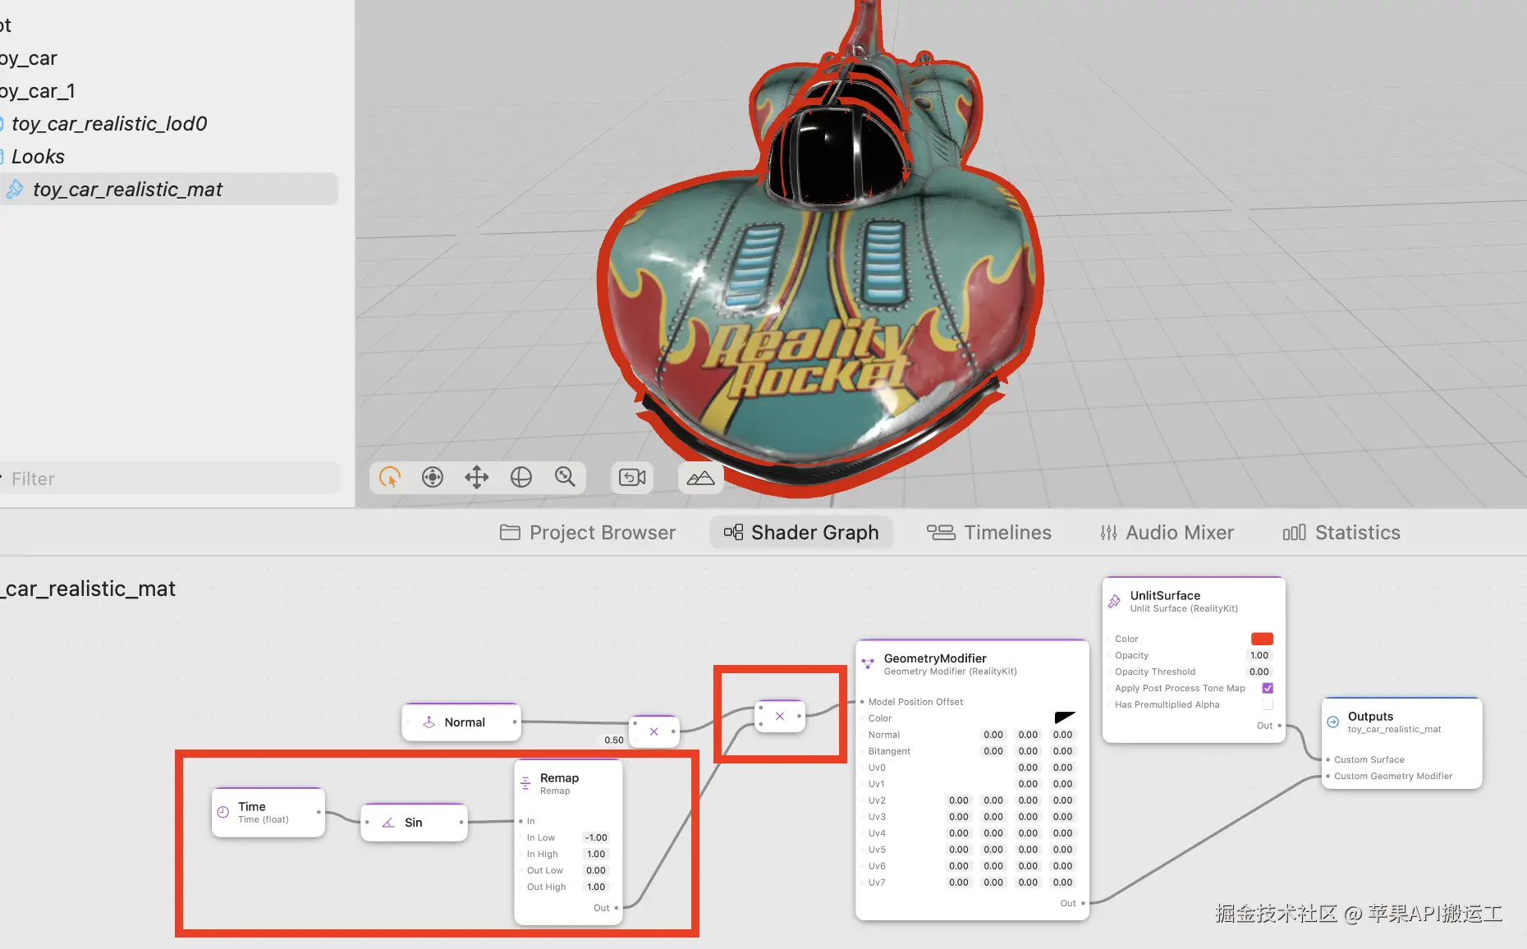Screen dimensions: 1527x949
Task: Open the environment mountains icon
Action: [700, 478]
